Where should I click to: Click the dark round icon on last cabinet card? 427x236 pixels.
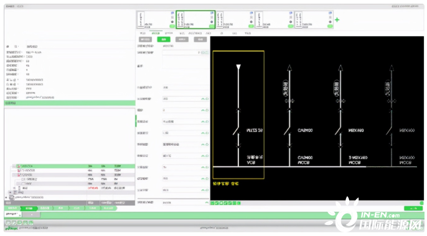[x=330, y=22]
